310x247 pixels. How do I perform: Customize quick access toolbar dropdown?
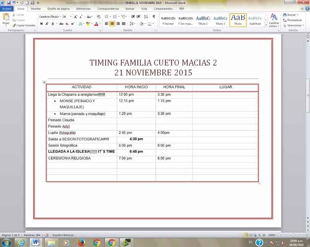click(x=38, y=3)
